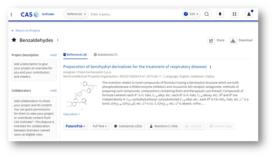Screen dimensions: 275x158
Task: Click the star beside Benzaldehydes
Action: (x=14, y=40)
